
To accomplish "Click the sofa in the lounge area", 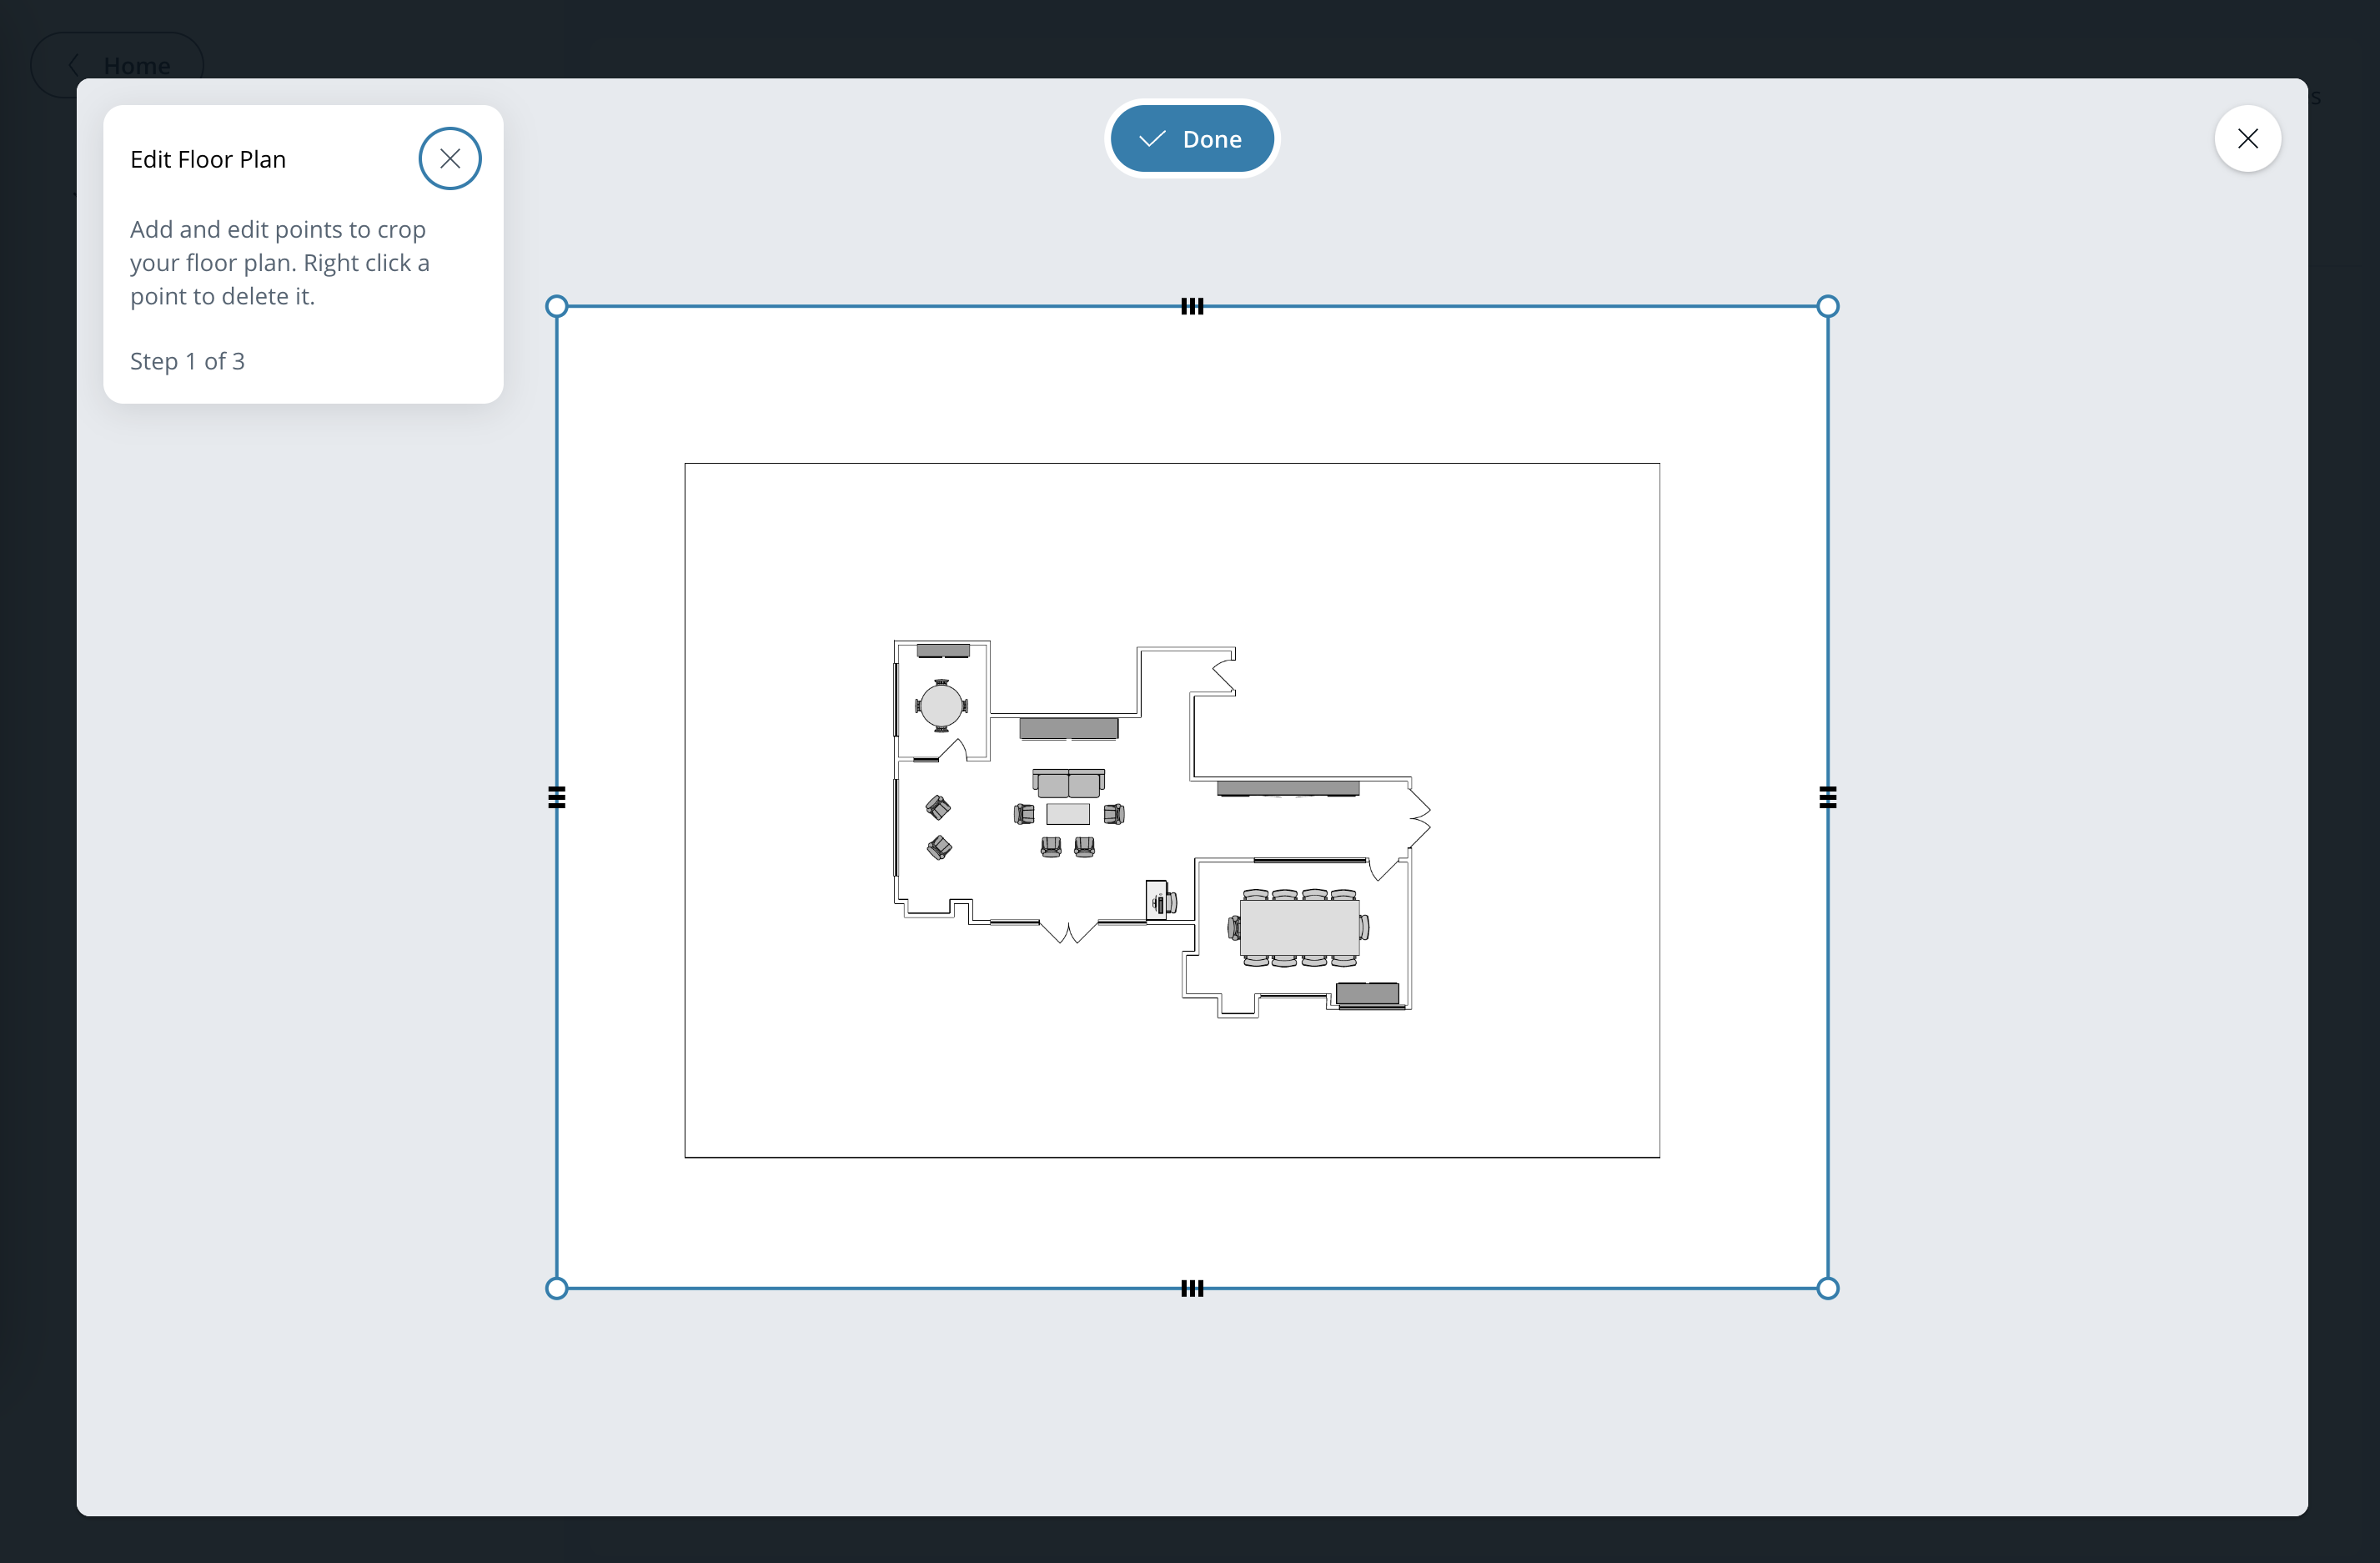I will [x=1068, y=783].
